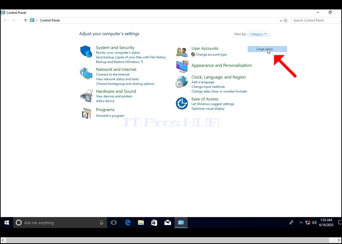
Task: Open the Clock, Language, and Region globe icon
Action: tap(181, 82)
